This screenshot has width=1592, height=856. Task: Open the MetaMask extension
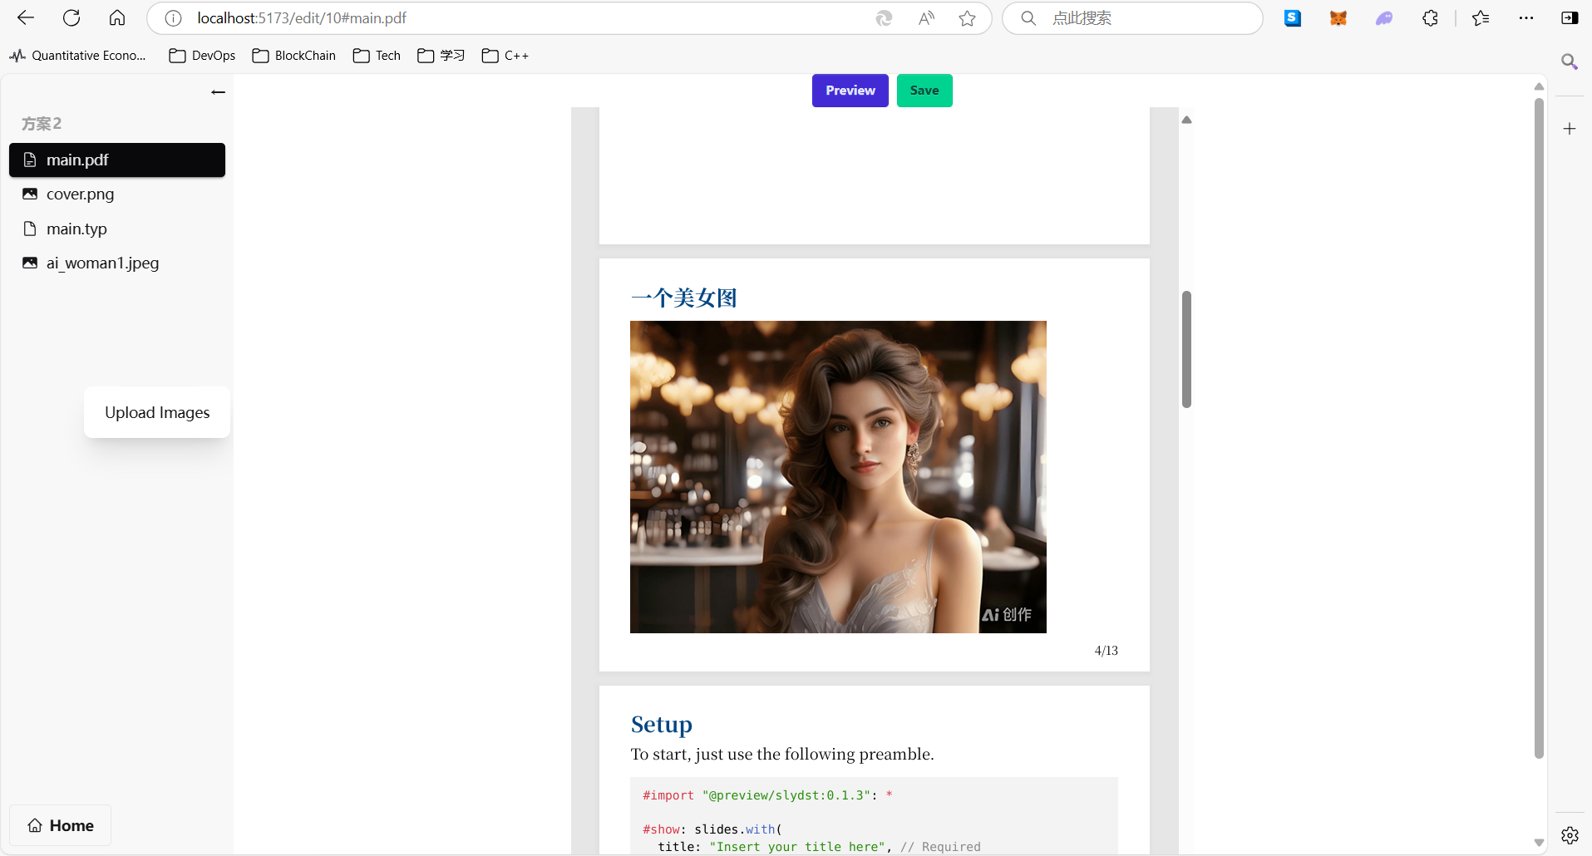1338,17
